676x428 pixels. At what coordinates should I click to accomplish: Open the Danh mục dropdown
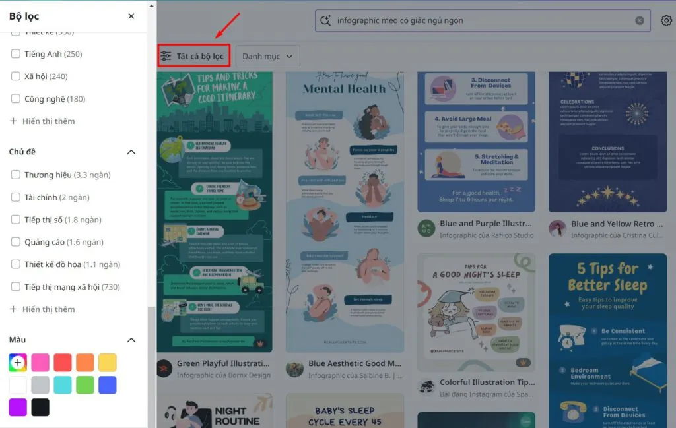268,56
